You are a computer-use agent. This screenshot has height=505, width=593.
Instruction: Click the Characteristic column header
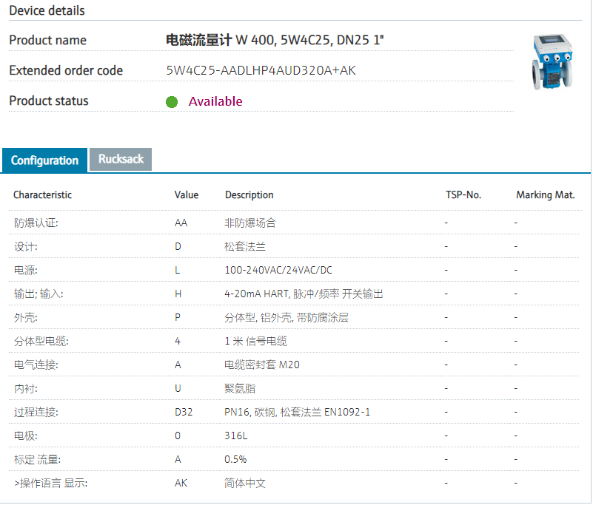coord(42,195)
